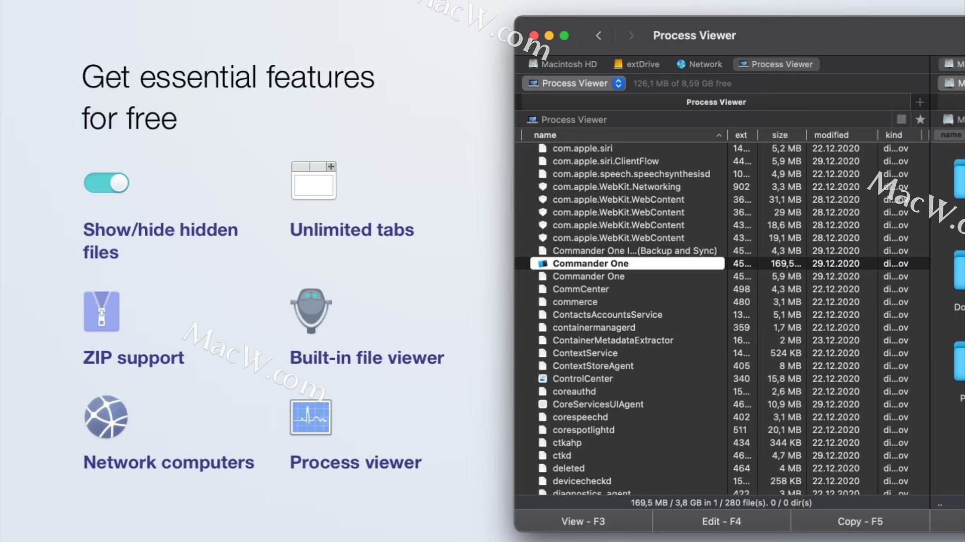Viewport: 965px width, 542px height.
Task: Click the highlighted Commander One app icon
Action: click(x=542, y=263)
